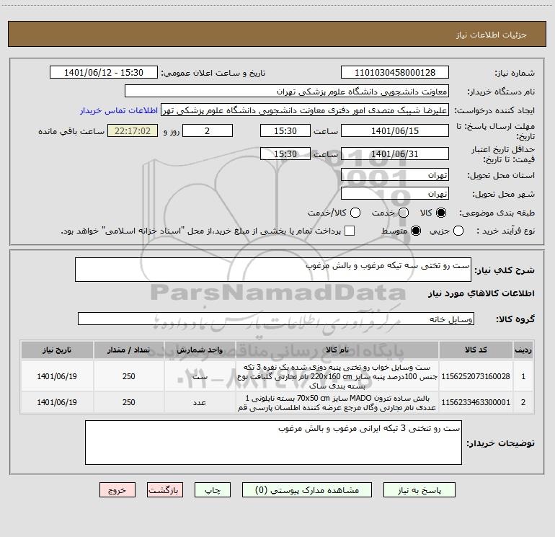Select the کالا radio button

[x=441, y=213]
